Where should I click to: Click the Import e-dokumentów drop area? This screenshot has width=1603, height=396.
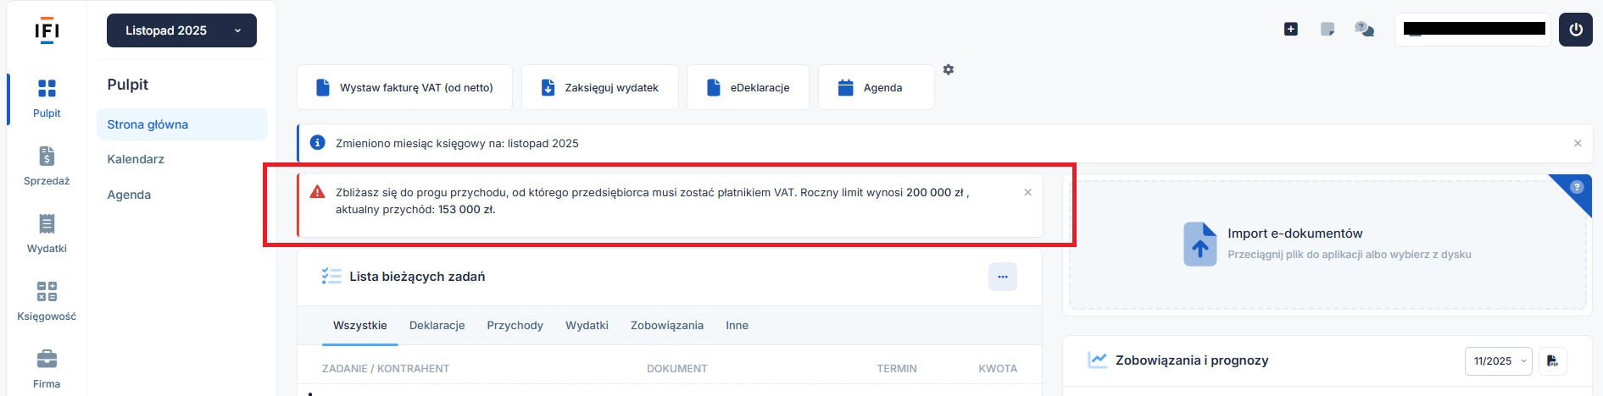click(1327, 244)
